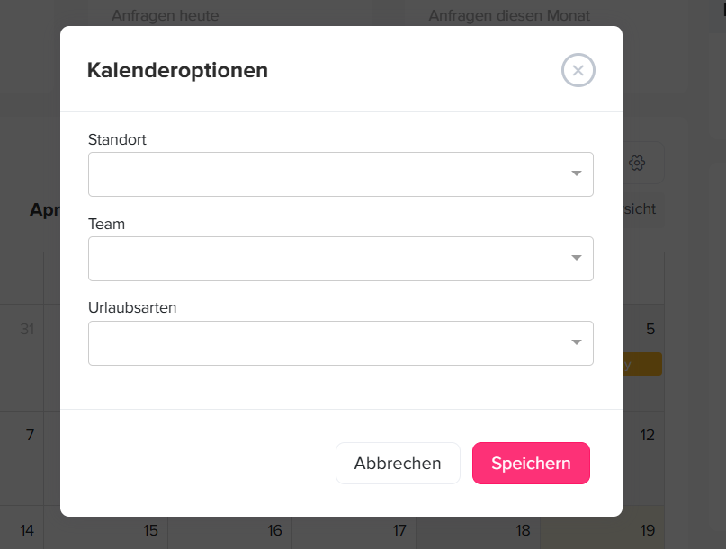This screenshot has height=549, width=726.
Task: Expand the Urlaubsarten selection arrow
Action: pos(576,342)
